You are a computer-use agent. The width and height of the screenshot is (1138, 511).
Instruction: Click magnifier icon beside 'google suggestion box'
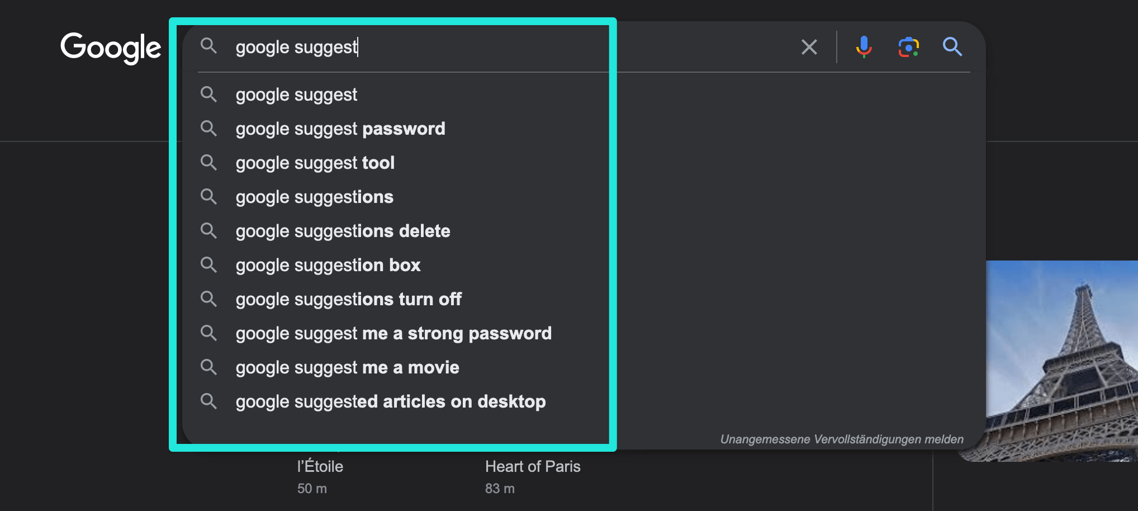[x=208, y=265]
